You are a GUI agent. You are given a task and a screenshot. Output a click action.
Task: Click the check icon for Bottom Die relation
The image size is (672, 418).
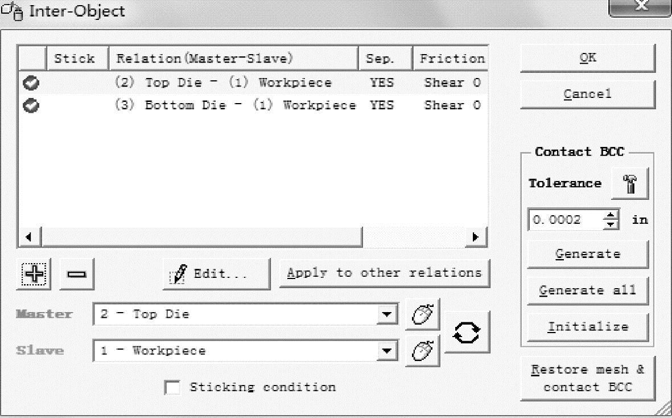31,106
